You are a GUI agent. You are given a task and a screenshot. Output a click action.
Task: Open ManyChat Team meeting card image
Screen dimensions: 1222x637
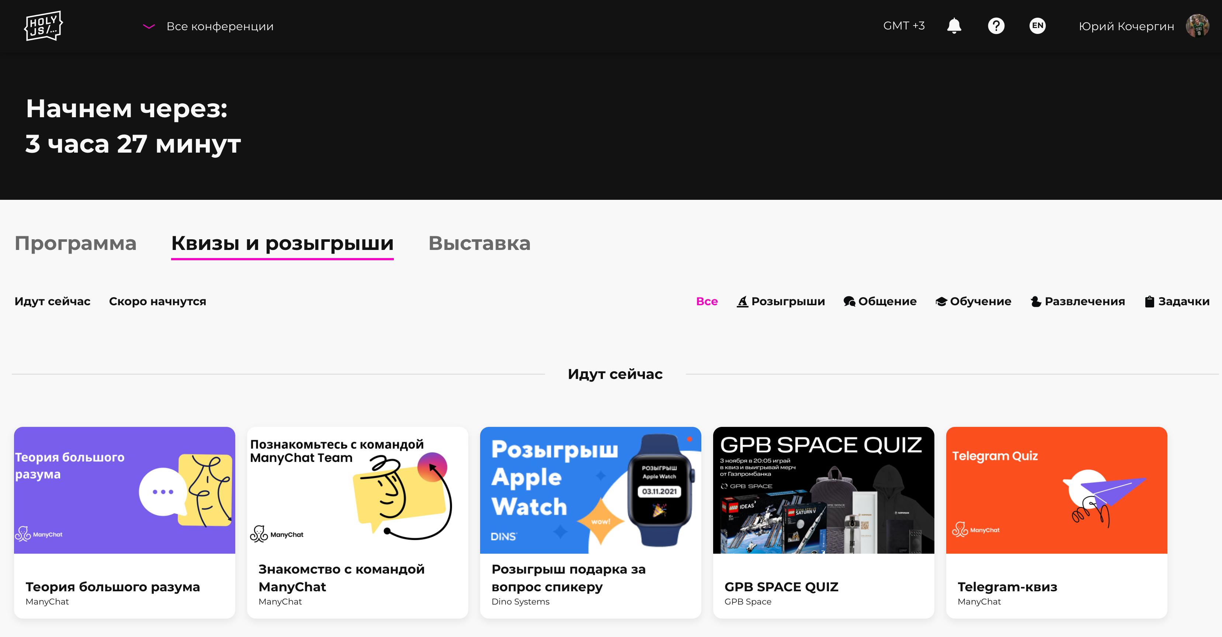[x=357, y=490]
